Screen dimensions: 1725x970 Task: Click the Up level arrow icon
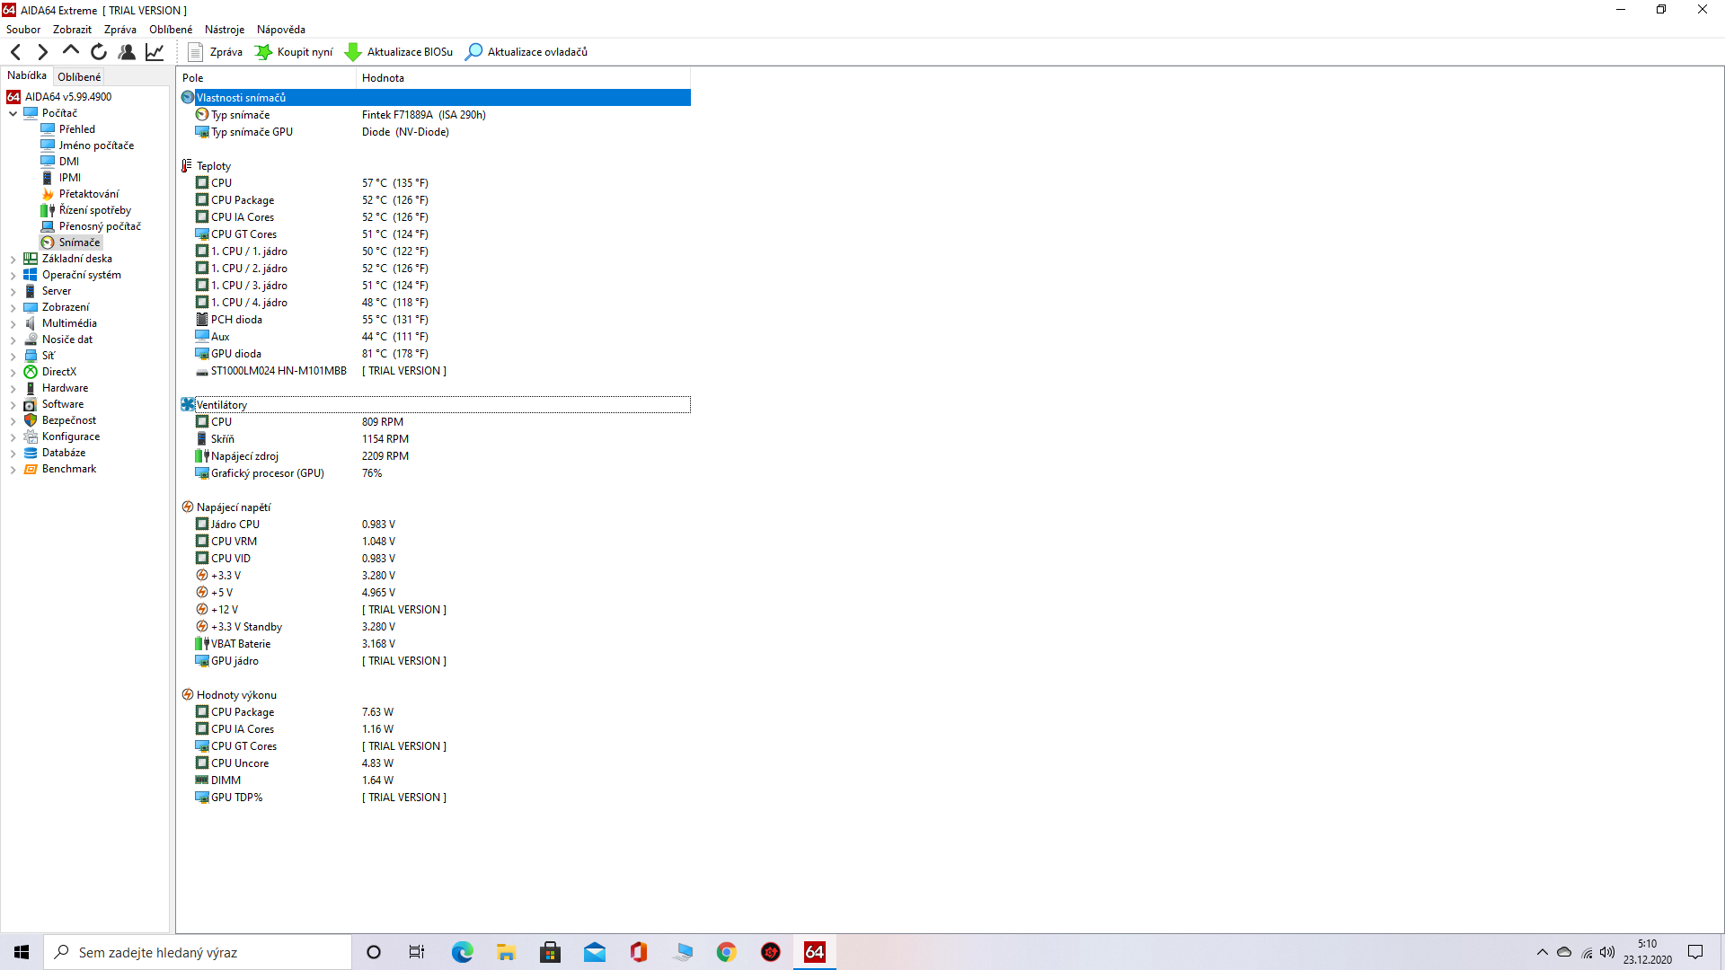tap(70, 51)
